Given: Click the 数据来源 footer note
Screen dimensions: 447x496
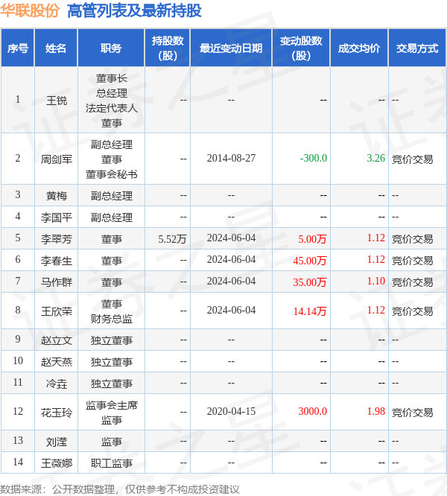Looking at the screenshot, I should click(120, 489).
